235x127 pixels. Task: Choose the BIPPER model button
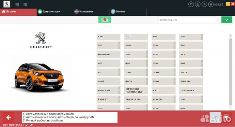click(191, 82)
